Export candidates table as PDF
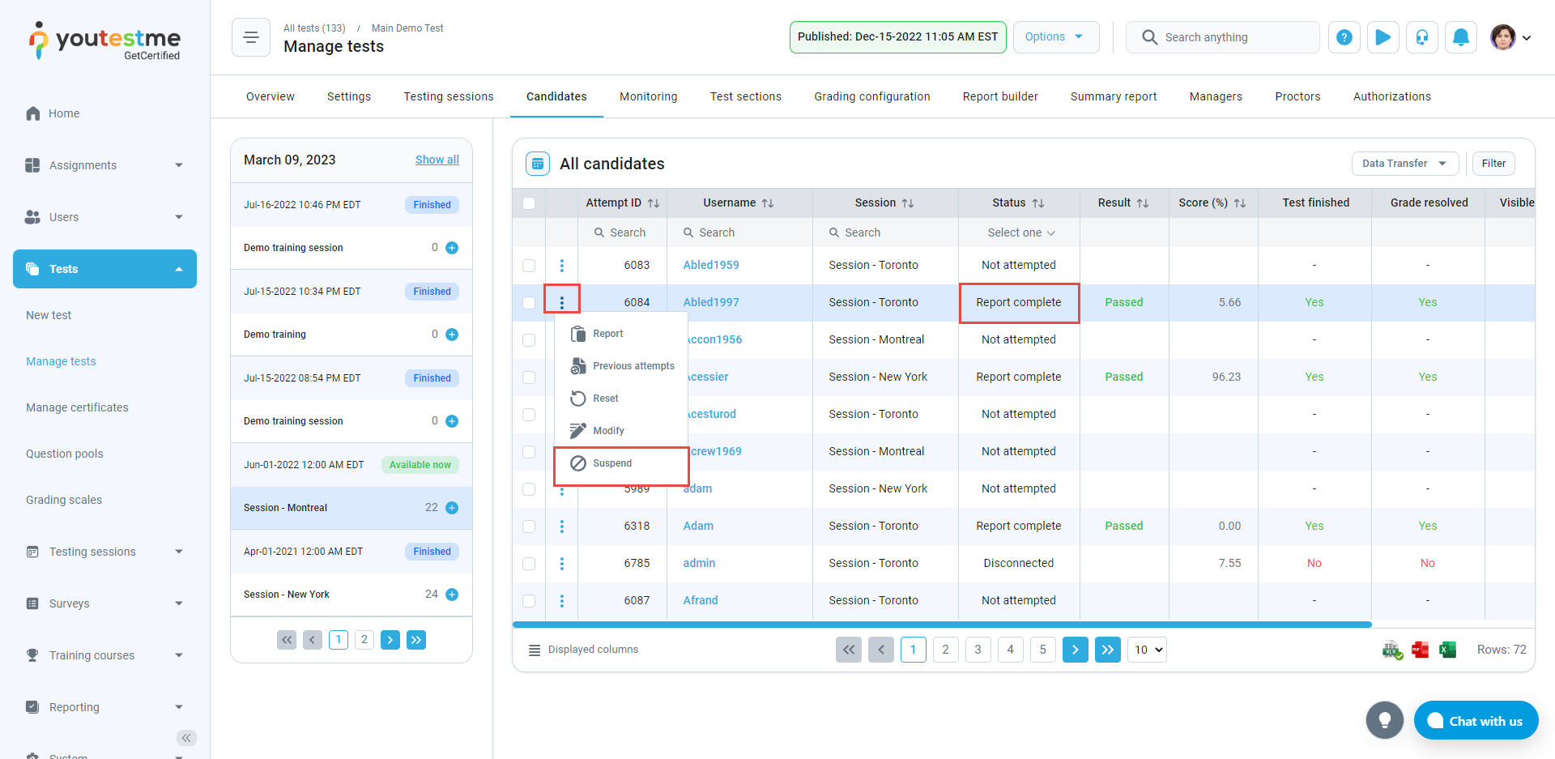 point(1420,650)
